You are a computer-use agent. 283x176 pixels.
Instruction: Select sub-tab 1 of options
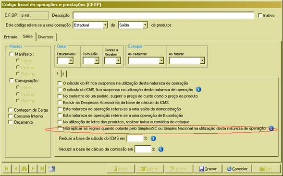click(x=57, y=73)
